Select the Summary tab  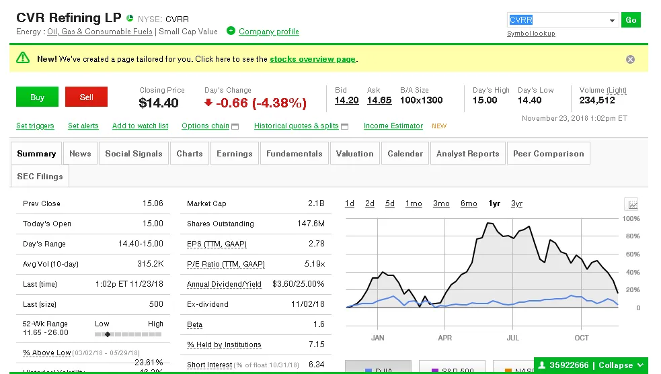(x=36, y=154)
